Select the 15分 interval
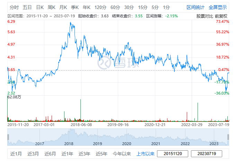 pyautogui.click(x=142, y=7)
